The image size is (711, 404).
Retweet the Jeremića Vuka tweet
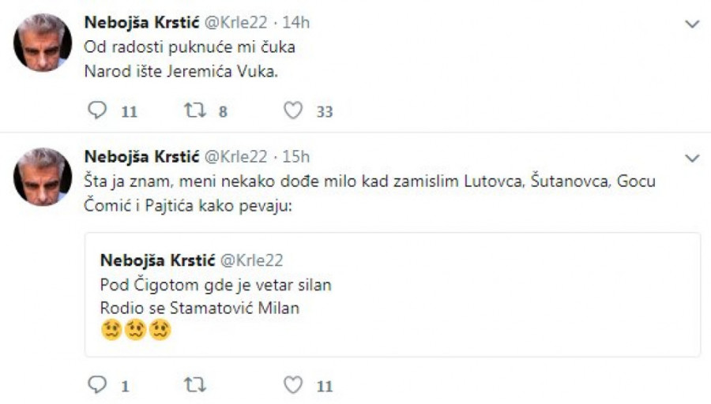[194, 111]
